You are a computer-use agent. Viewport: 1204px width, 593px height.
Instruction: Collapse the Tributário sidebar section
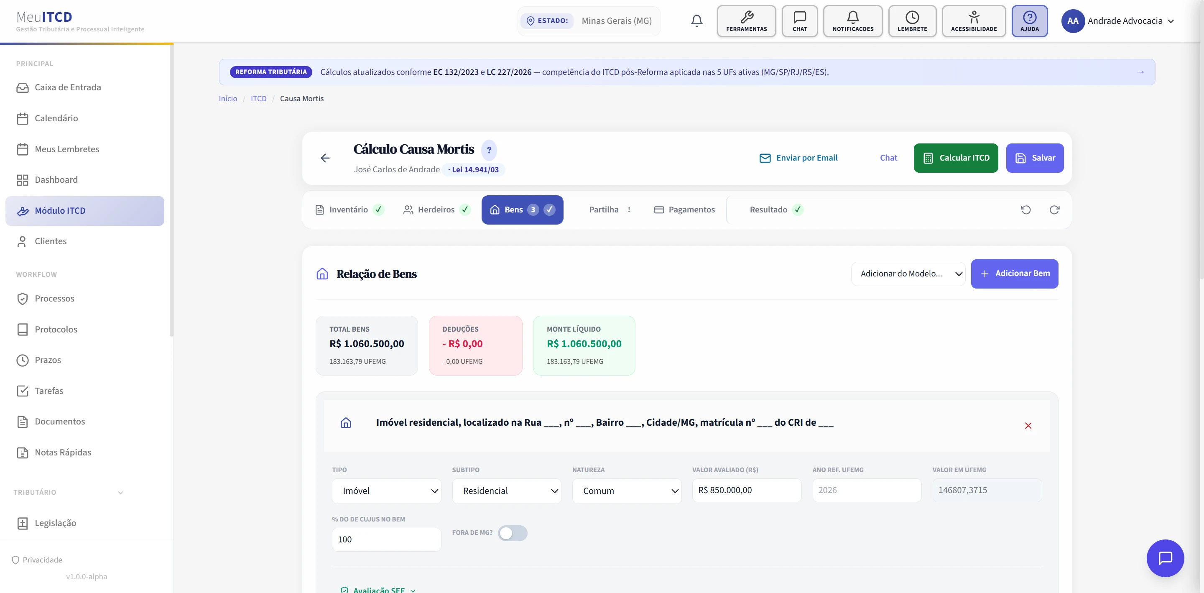pyautogui.click(x=68, y=493)
